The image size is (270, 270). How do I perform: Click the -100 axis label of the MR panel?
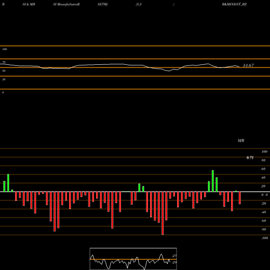coord(265,238)
